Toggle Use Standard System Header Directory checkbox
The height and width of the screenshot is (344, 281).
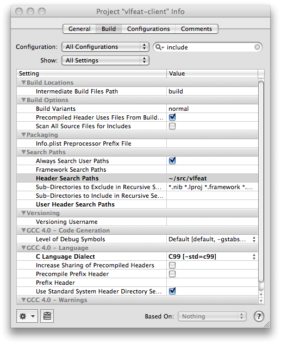point(172,291)
